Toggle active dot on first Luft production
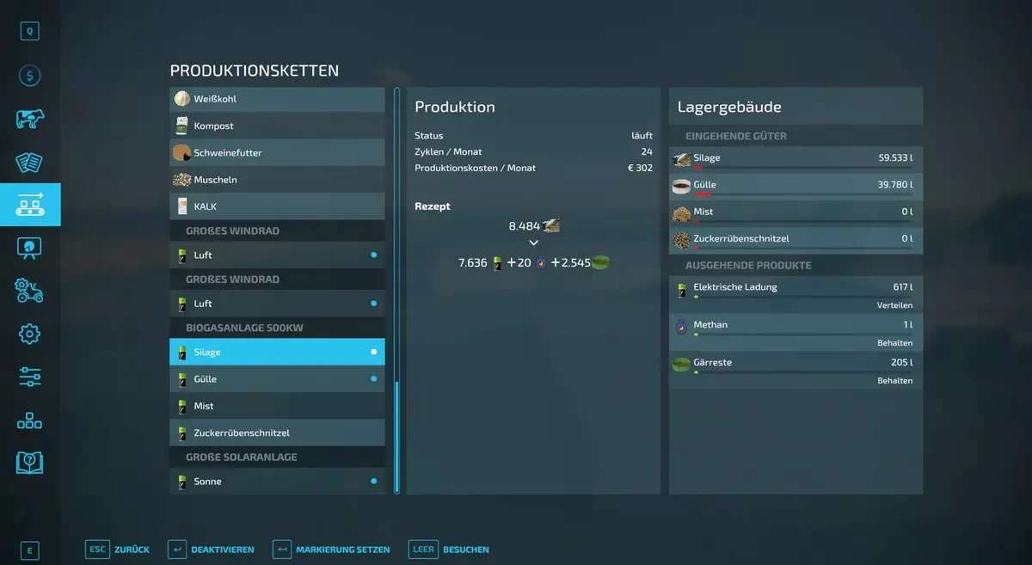This screenshot has width=1032, height=565. click(x=373, y=255)
